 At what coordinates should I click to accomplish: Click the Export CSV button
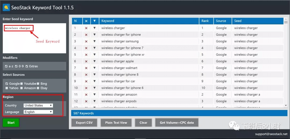[84, 123]
